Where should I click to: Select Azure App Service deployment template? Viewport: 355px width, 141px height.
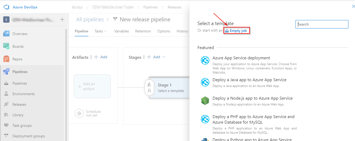(241, 58)
